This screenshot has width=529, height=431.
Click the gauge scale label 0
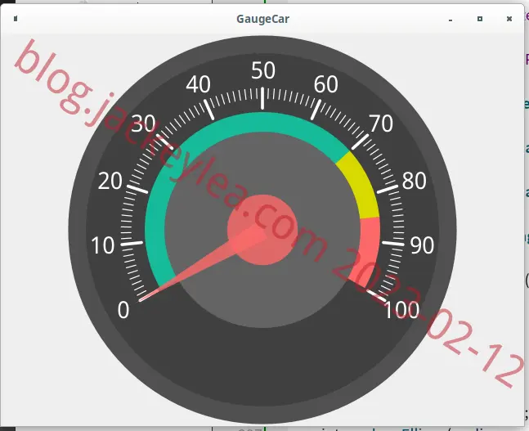point(123,310)
